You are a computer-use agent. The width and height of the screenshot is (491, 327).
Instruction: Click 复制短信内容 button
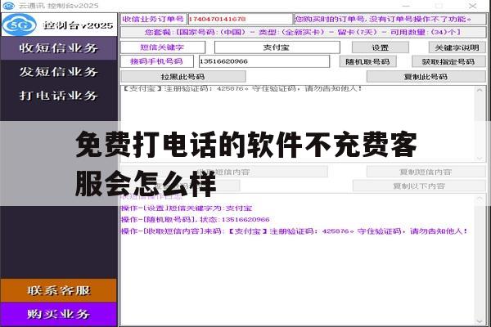click(426, 172)
